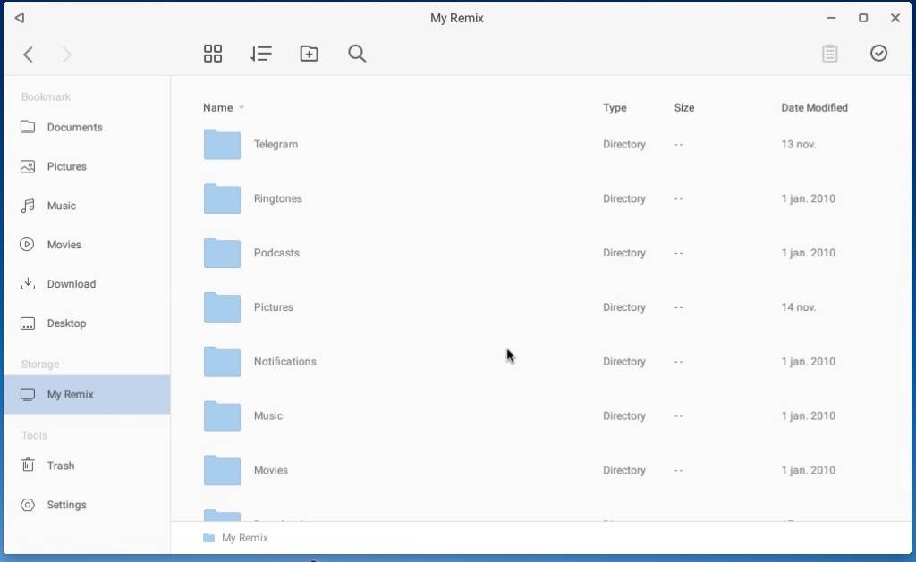
Task: Switch to detailed list view
Action: point(261,54)
